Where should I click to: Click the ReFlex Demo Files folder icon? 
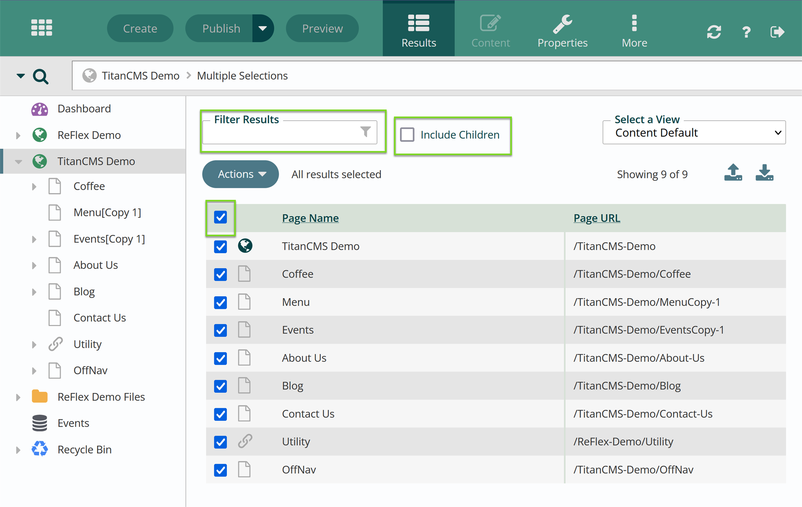[x=40, y=396]
